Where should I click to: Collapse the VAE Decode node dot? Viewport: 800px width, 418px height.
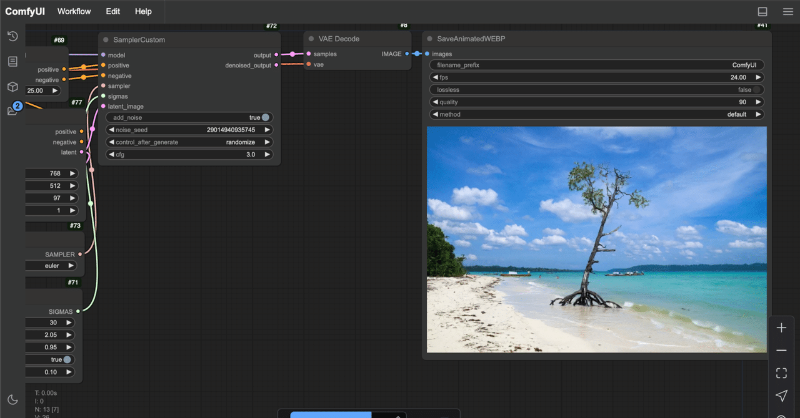[x=311, y=39]
